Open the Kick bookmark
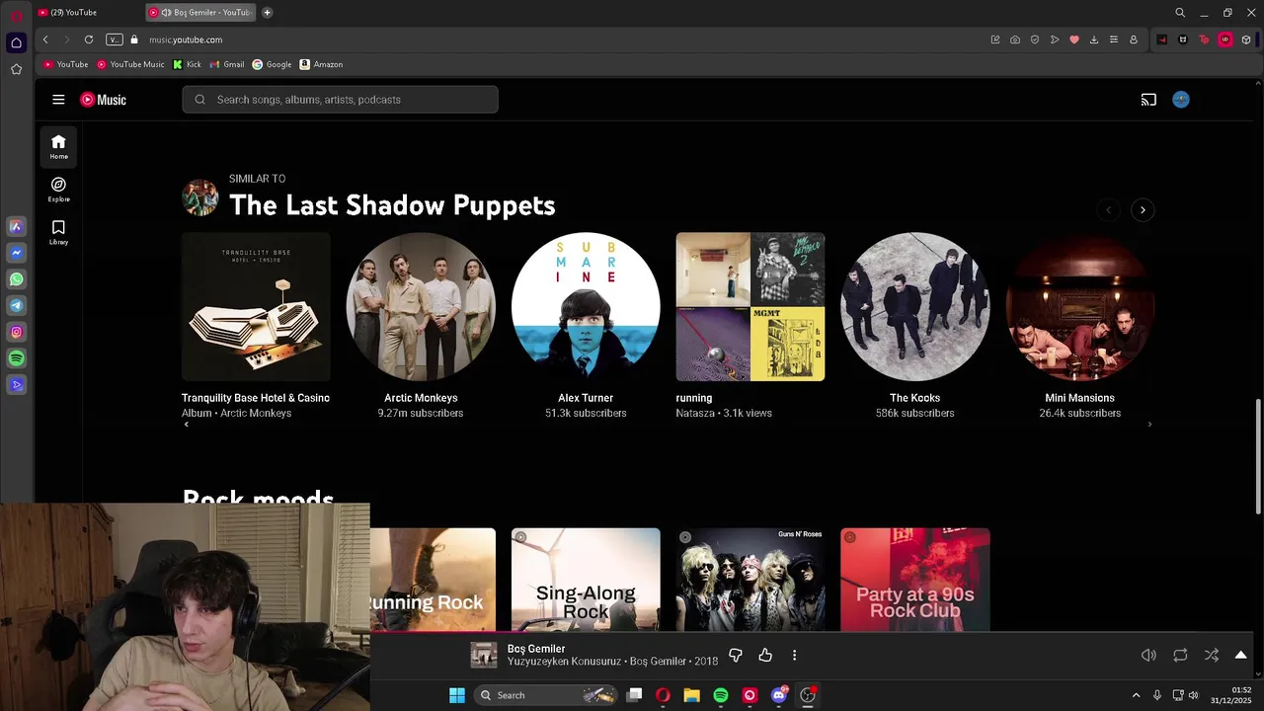The image size is (1264, 711). point(187,64)
